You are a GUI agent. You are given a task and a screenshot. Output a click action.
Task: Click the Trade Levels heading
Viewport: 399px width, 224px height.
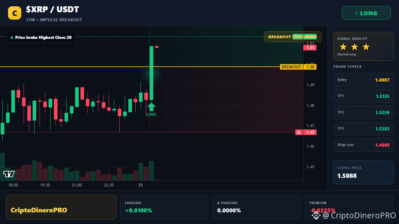tap(347, 67)
